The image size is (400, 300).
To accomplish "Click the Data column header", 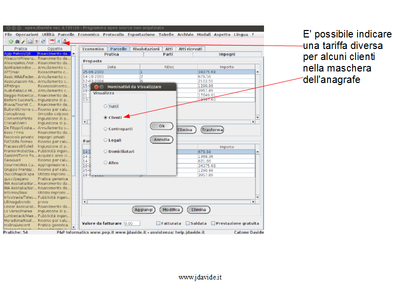I will pos(111,67).
